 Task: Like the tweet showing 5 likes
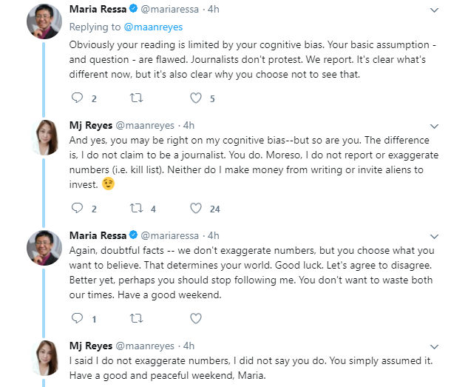point(196,98)
